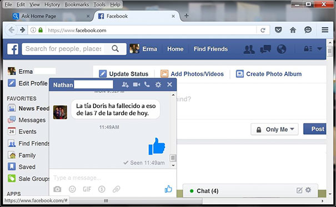Open the messages icon in Facebook header
This screenshot has height=207, width=336.
(265, 49)
